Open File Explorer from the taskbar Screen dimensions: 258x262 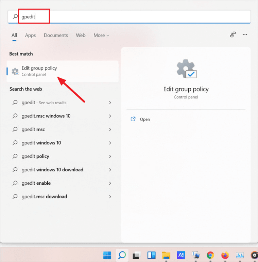pyautogui.click(x=166, y=255)
